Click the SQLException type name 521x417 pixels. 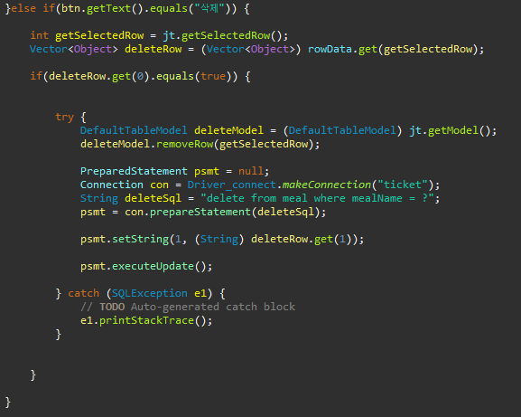tap(150, 293)
